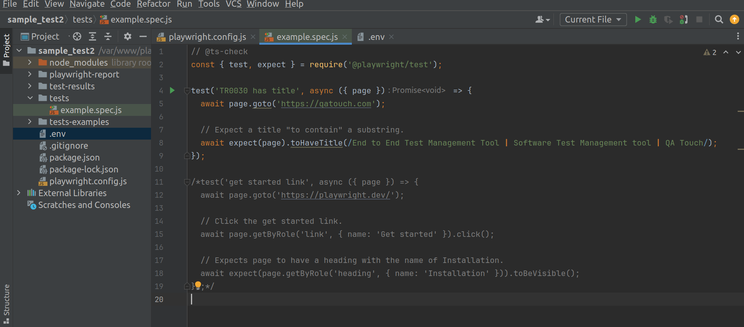Image resolution: width=744 pixels, height=327 pixels.
Task: Expand the tests-examples folder
Action: (30, 122)
